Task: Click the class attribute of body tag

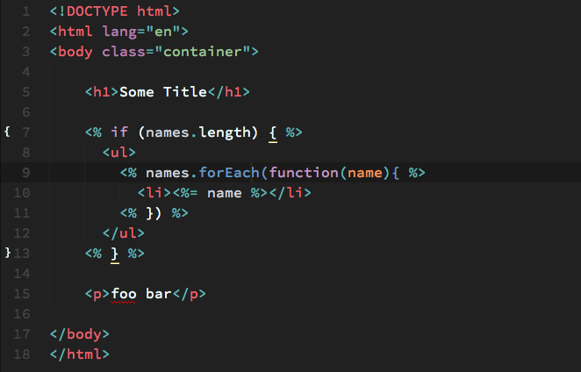Action: [124, 52]
